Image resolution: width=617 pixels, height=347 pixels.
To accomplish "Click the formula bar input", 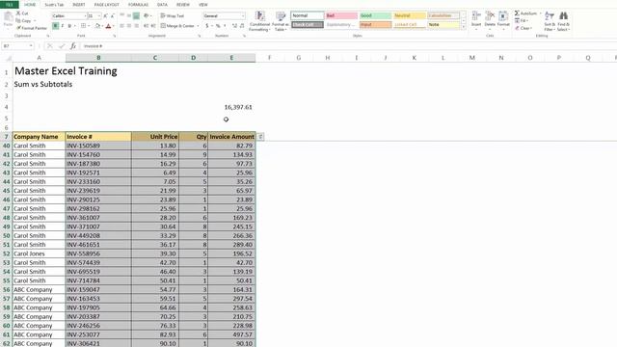I will click(x=349, y=46).
